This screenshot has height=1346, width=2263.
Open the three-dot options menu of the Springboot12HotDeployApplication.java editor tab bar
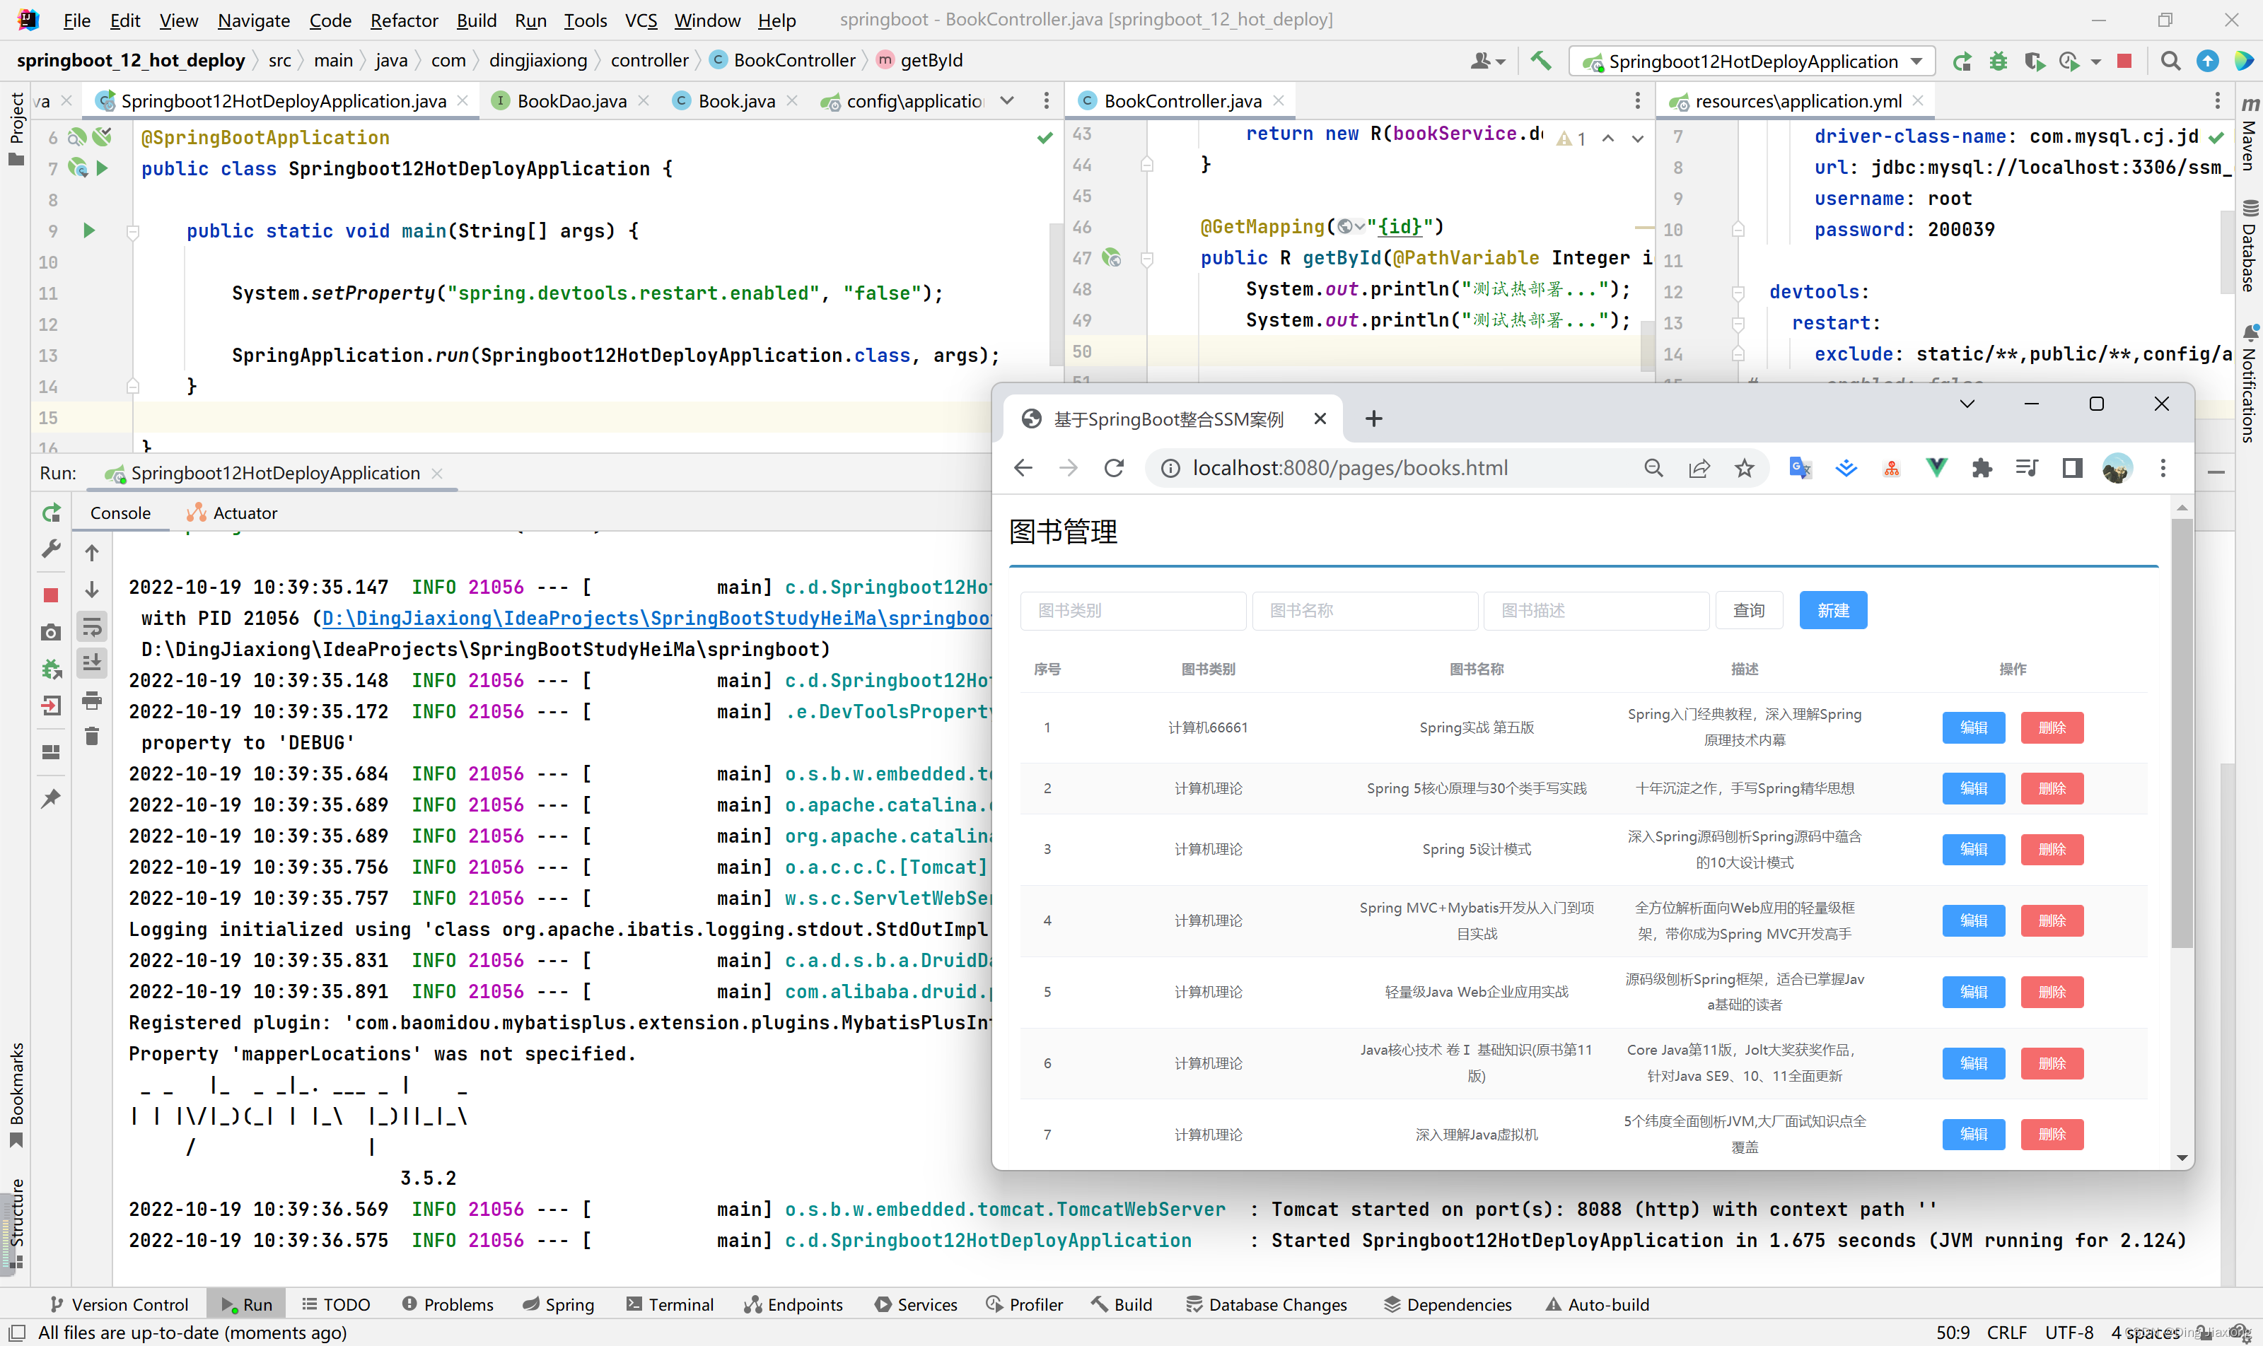1046,100
